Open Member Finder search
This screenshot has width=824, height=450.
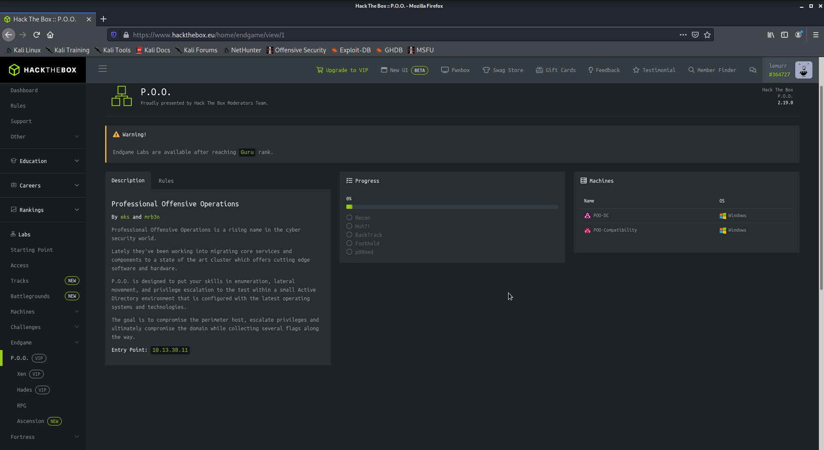(x=712, y=70)
